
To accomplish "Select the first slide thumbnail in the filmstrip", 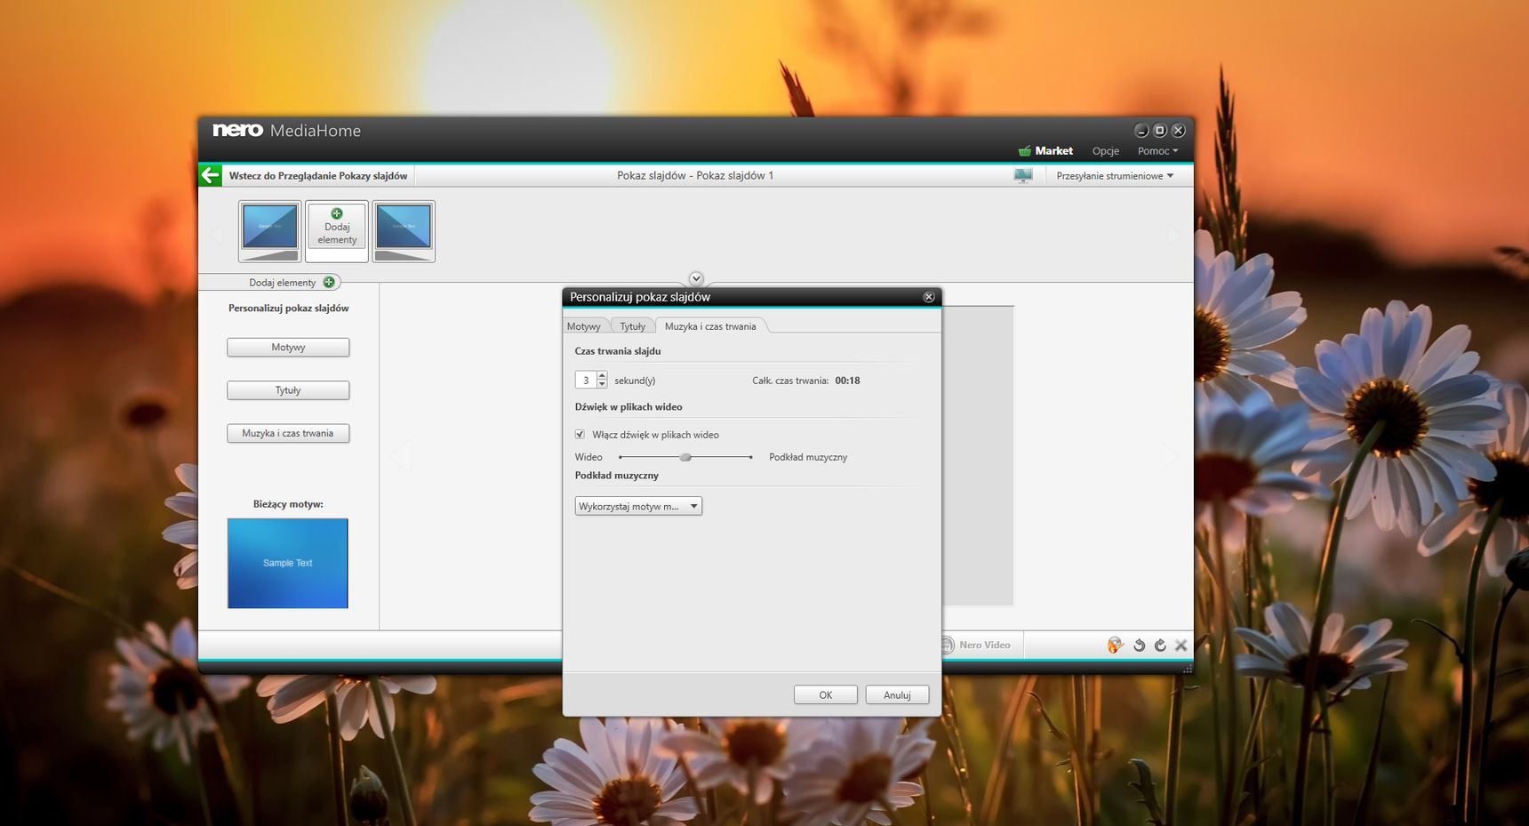I will point(270,231).
